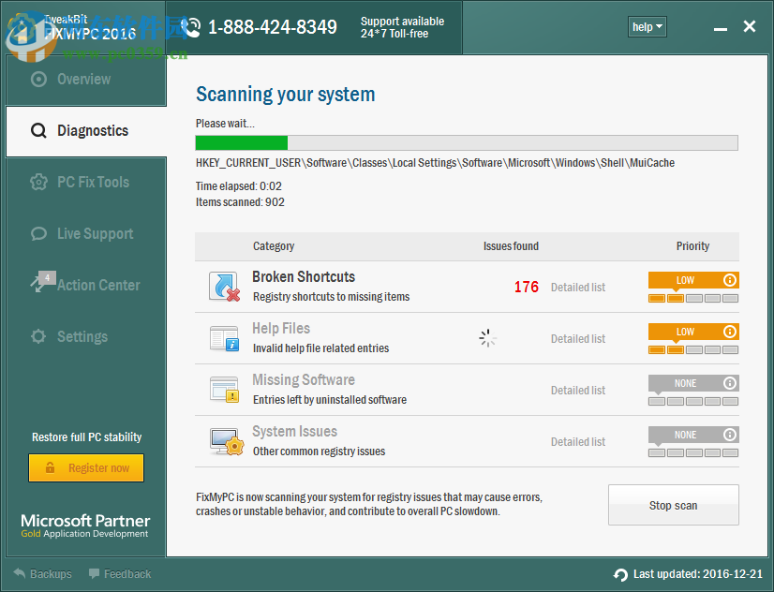Open the Settings section
This screenshot has width=774, height=592.
click(x=86, y=337)
